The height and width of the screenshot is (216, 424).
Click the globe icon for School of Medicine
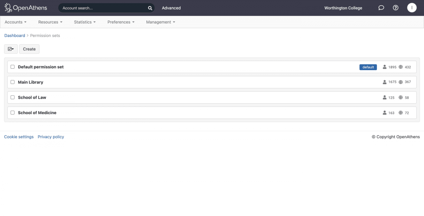(x=401, y=113)
